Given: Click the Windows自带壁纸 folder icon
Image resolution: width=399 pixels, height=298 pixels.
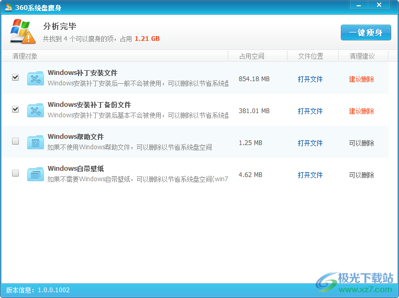Looking at the screenshot, I should point(36,174).
